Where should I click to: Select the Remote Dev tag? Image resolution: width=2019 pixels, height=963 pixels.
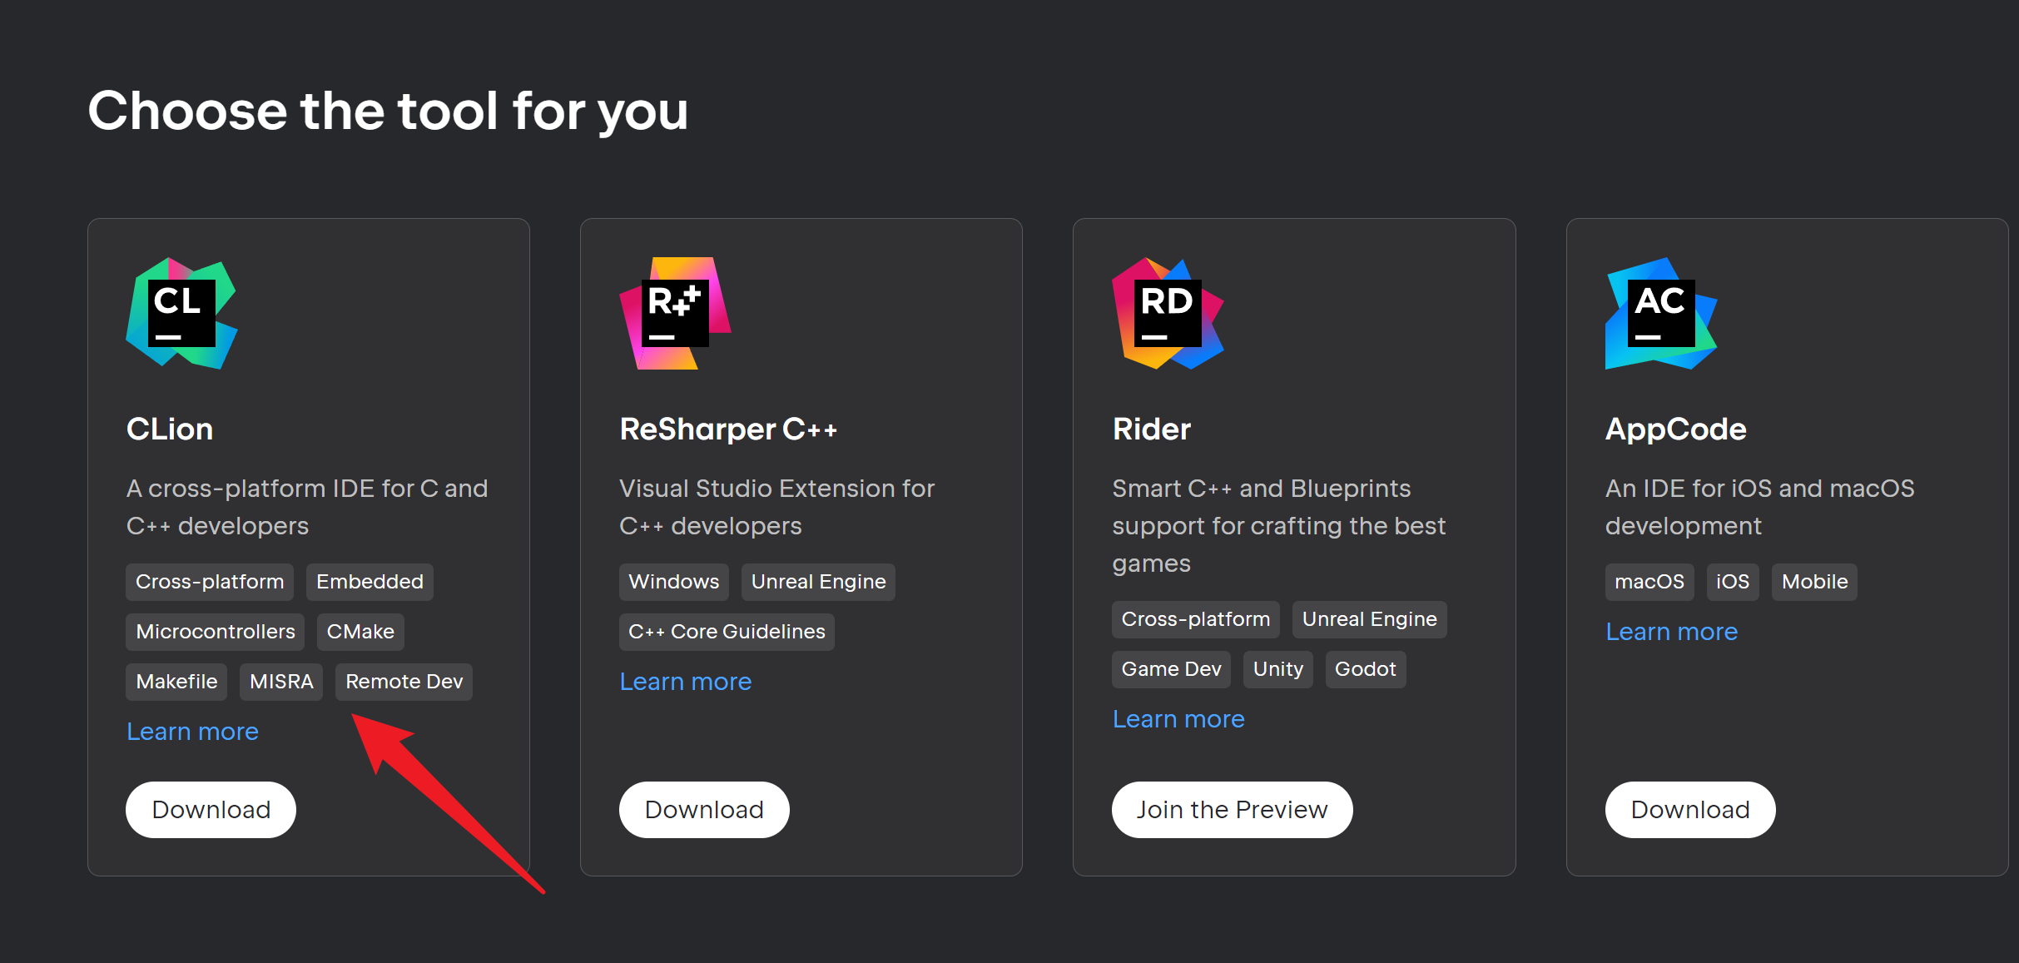pos(404,682)
